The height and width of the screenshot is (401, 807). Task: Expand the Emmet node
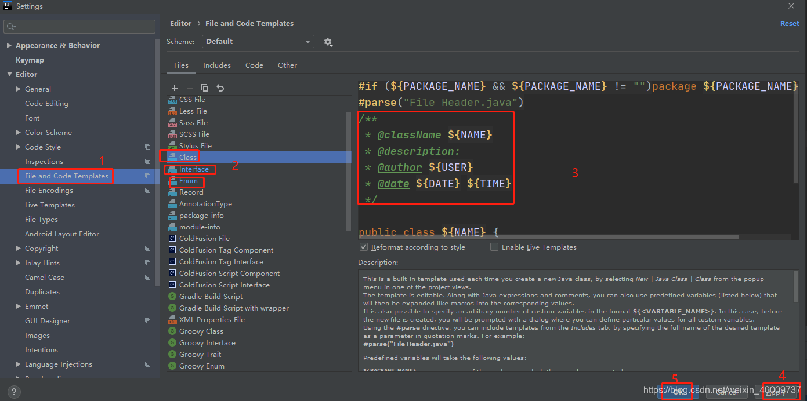click(19, 307)
